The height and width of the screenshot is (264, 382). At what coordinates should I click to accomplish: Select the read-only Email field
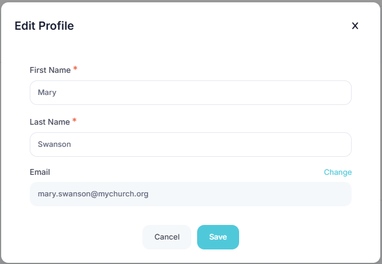click(x=190, y=194)
